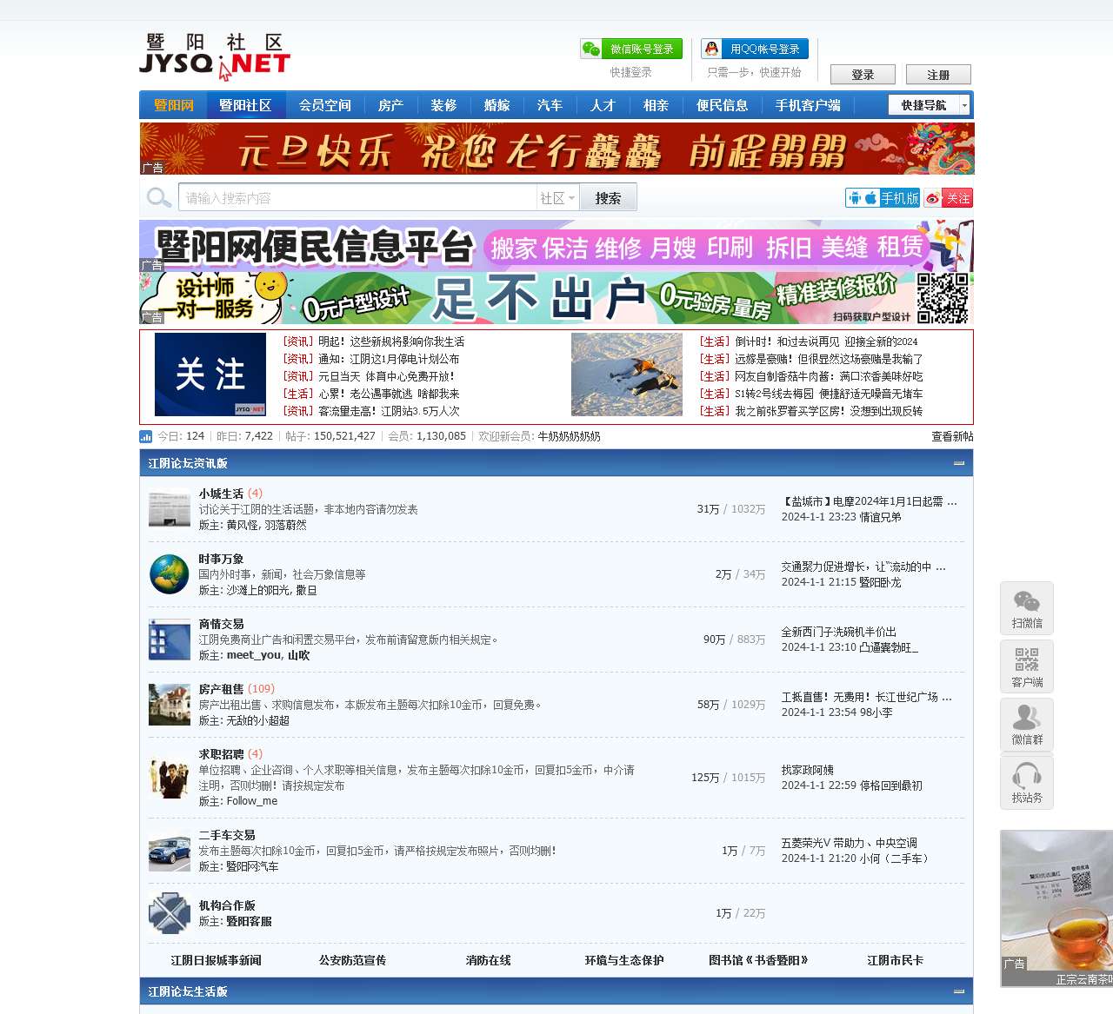
Task: Select the 暨阳社区 nav tab
Action: point(245,105)
